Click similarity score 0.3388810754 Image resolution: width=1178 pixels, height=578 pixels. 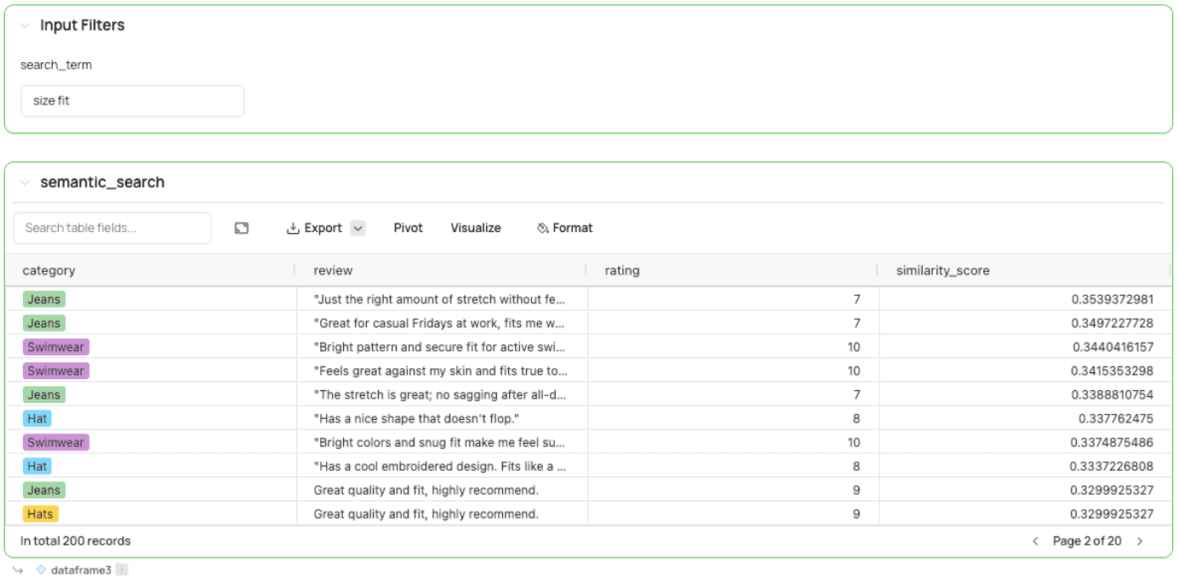(x=1112, y=394)
